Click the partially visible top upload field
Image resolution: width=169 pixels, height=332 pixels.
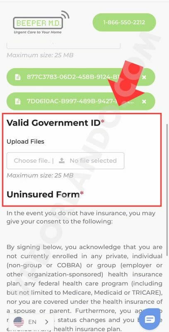tap(64, 45)
